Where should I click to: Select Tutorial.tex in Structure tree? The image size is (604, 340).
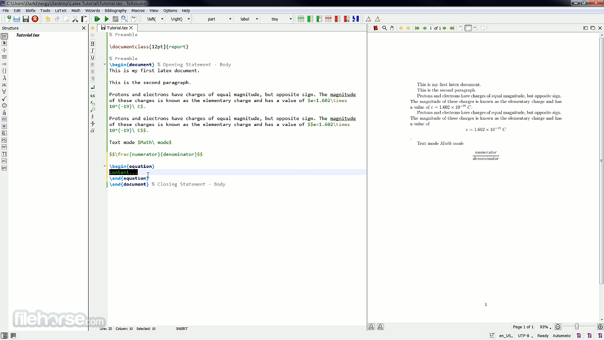point(28,35)
